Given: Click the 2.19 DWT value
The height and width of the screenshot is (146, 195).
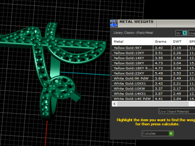Looking at the screenshot, I should pos(177,48).
